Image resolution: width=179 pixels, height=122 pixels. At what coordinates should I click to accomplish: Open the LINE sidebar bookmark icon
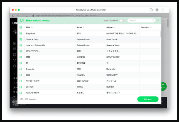click(x=14, y=54)
